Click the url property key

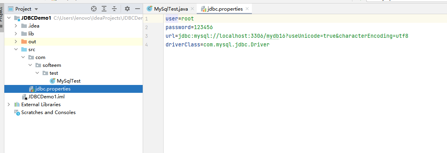click(170, 36)
